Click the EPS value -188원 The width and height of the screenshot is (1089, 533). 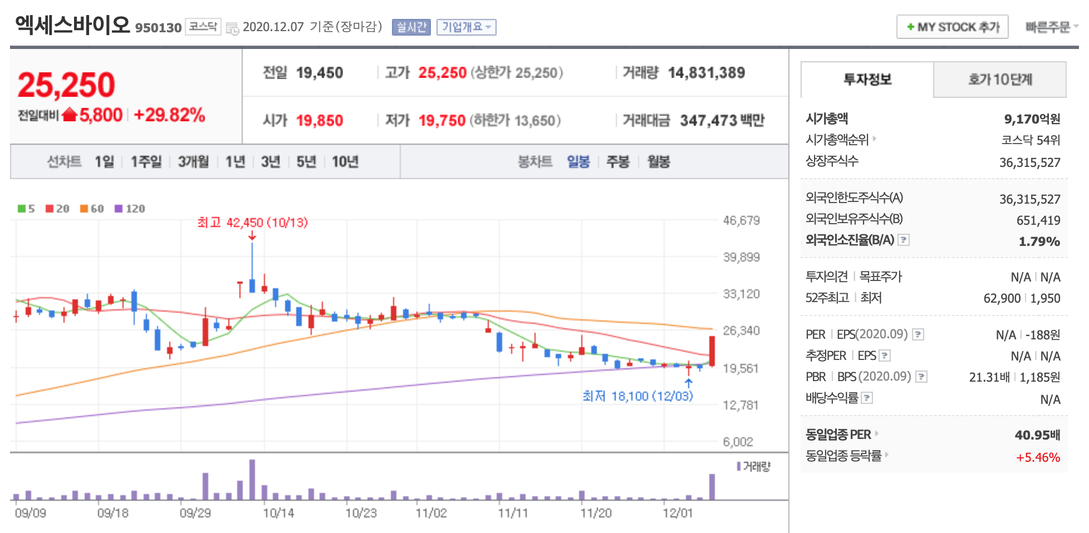(x=1043, y=335)
